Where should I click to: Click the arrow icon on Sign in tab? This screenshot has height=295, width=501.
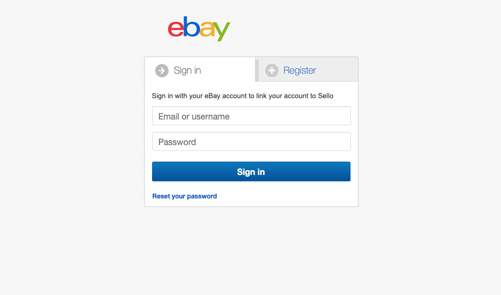pos(162,70)
